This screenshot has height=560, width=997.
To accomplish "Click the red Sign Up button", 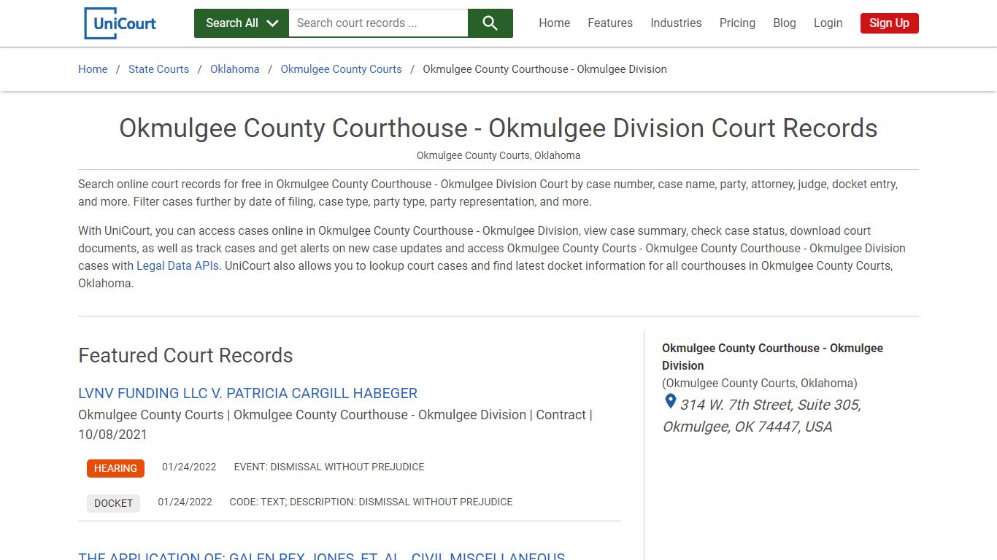I will point(889,23).
